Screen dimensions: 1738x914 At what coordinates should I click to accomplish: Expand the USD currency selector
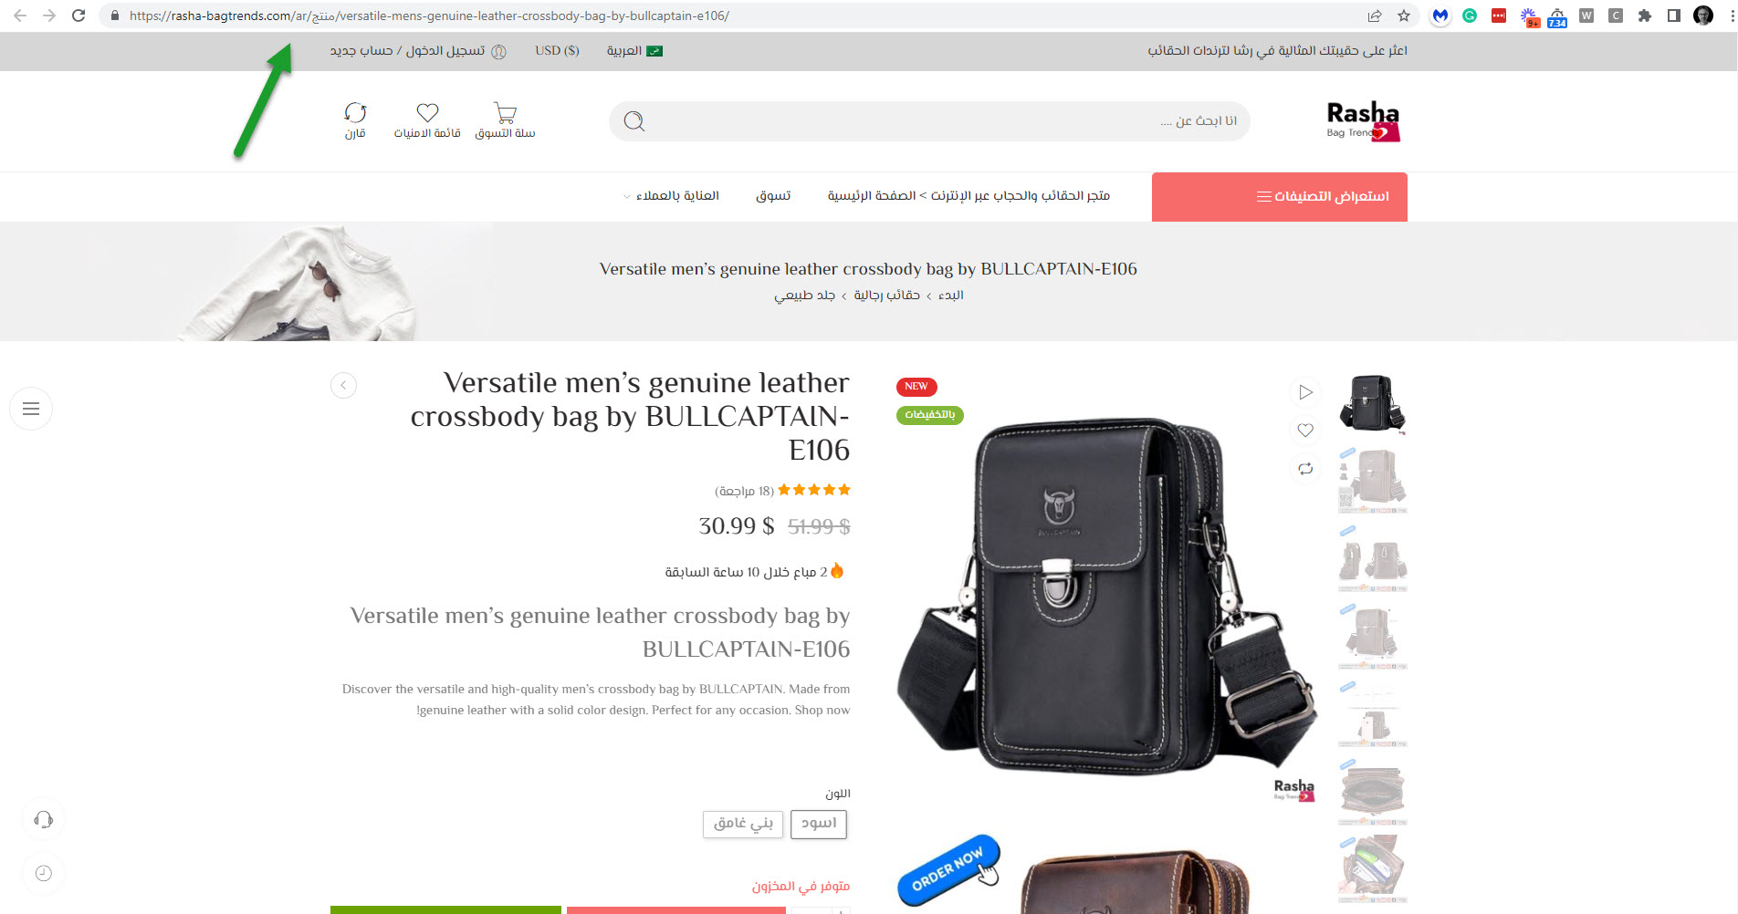[x=557, y=51]
